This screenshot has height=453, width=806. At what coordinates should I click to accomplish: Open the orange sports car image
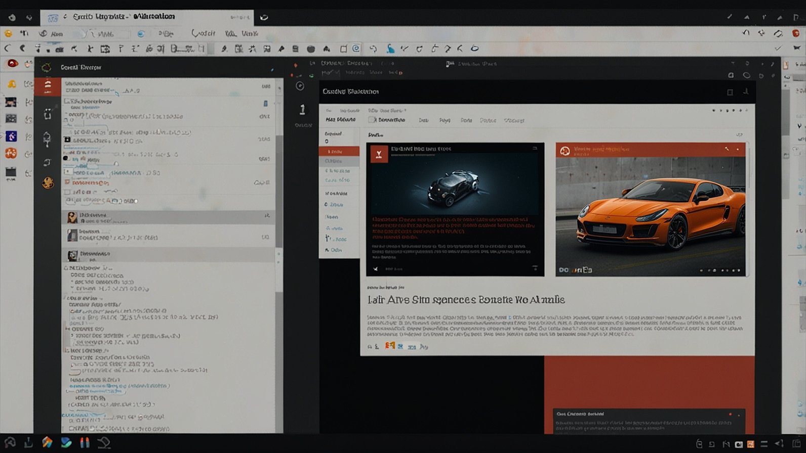(651, 216)
